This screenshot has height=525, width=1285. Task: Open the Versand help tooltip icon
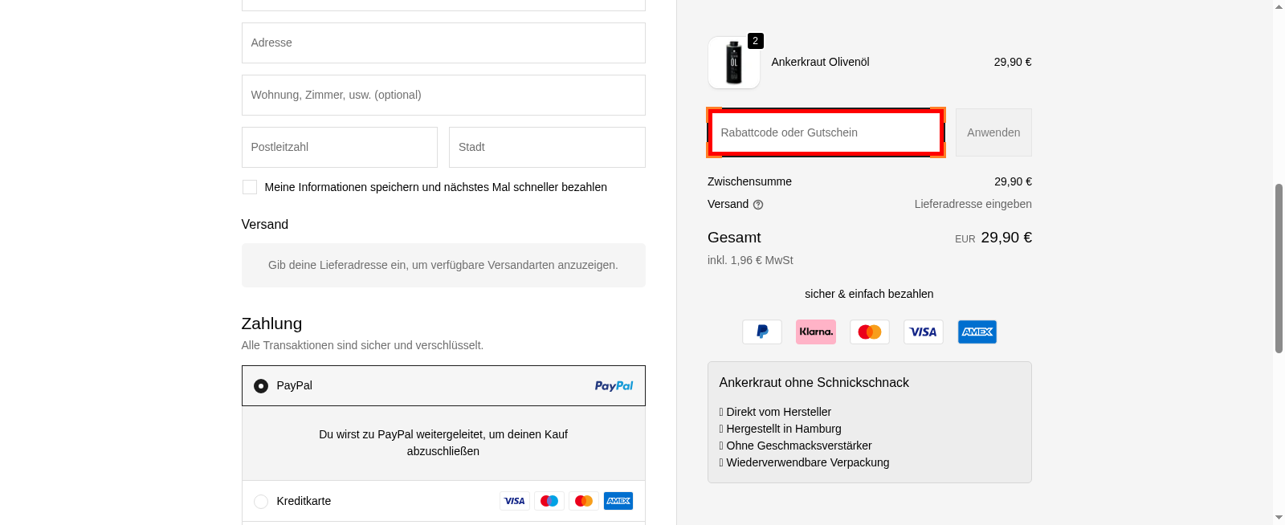click(758, 204)
